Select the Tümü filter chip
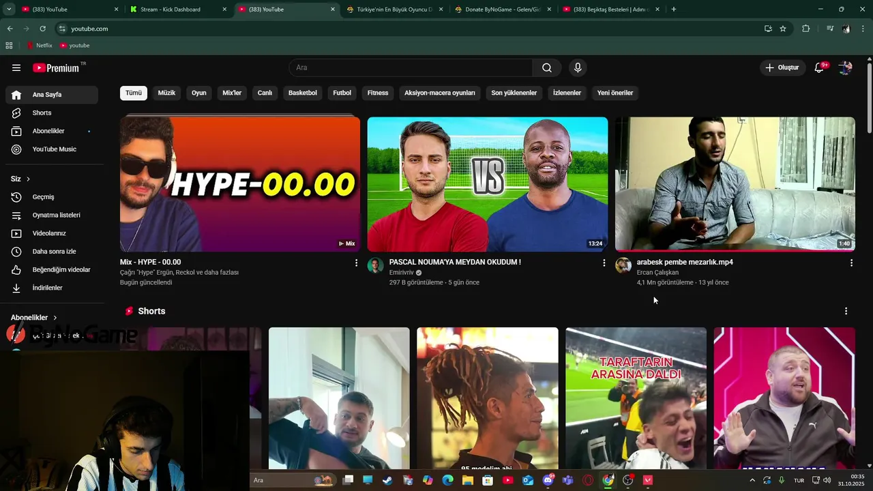The height and width of the screenshot is (491, 873). click(134, 93)
